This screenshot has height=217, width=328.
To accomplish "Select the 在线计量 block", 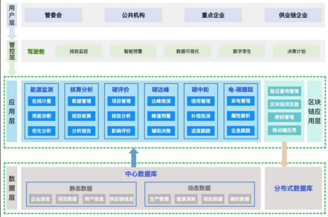I will pyautogui.click(x=41, y=101).
